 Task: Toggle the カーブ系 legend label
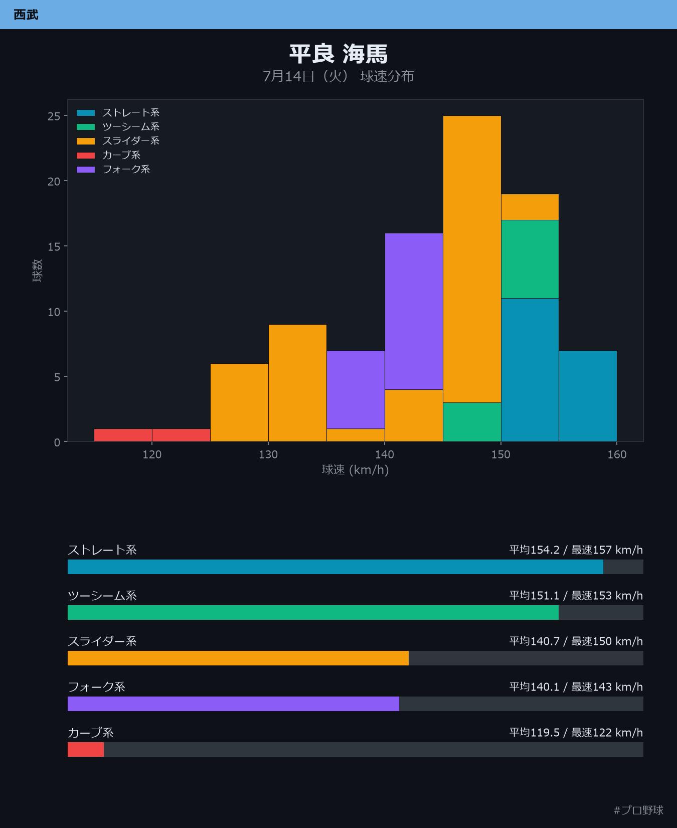tap(121, 155)
